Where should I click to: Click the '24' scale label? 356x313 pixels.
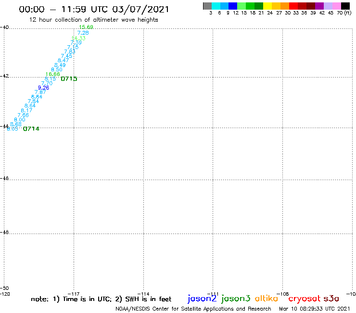click(x=270, y=13)
